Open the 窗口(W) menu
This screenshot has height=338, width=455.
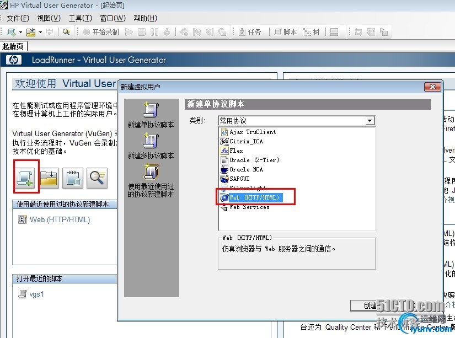click(113, 18)
